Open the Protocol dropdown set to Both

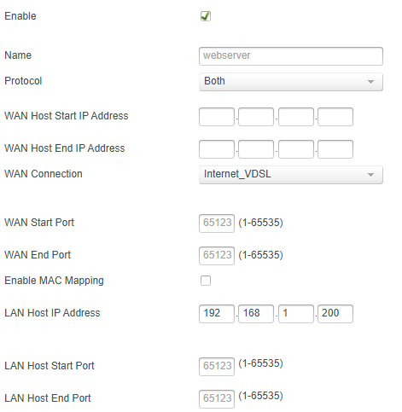pyautogui.click(x=291, y=82)
